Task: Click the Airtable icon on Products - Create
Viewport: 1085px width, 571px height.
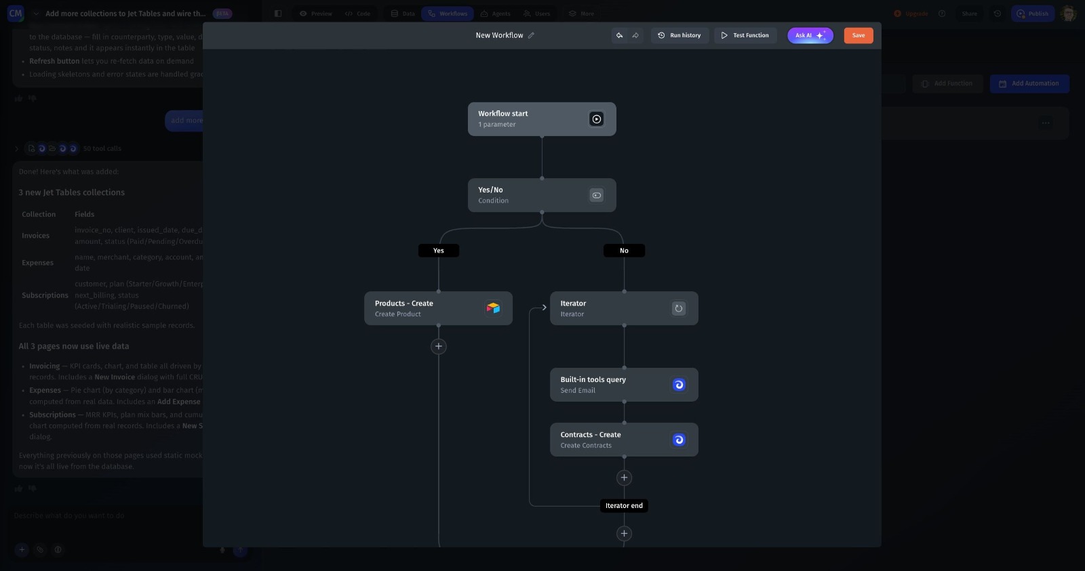Action: tap(493, 308)
